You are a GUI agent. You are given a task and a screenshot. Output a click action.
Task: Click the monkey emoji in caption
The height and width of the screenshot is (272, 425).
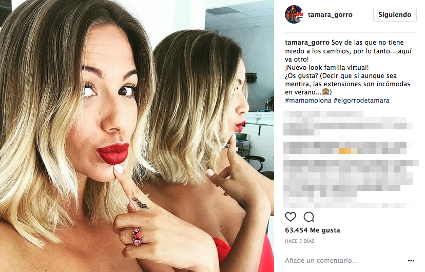pos(325,92)
